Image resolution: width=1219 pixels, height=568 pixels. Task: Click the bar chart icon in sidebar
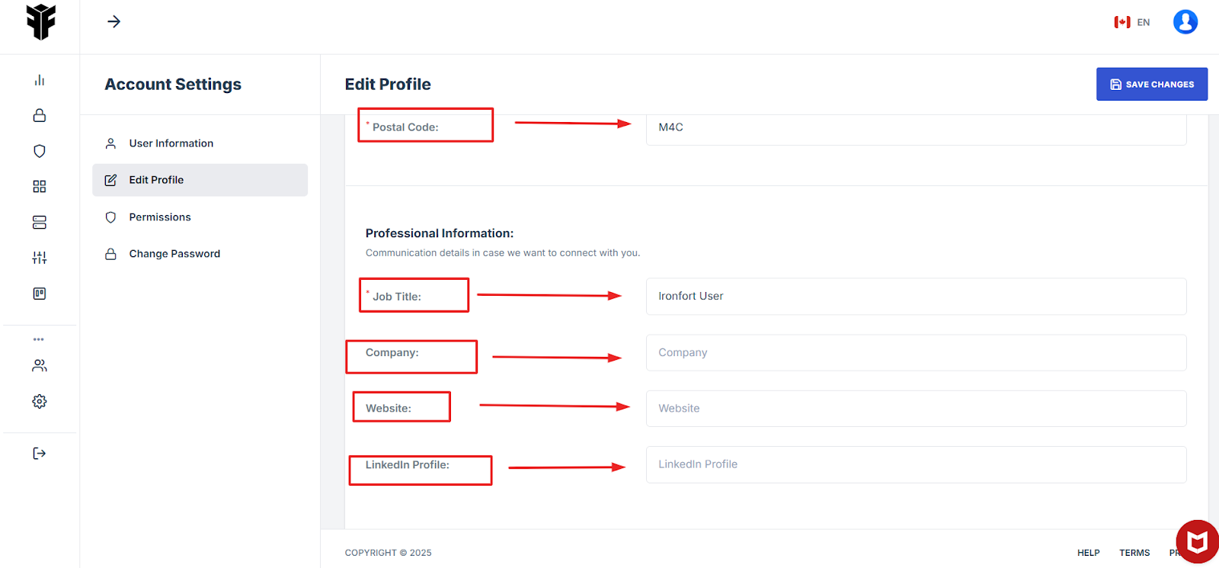coord(40,80)
